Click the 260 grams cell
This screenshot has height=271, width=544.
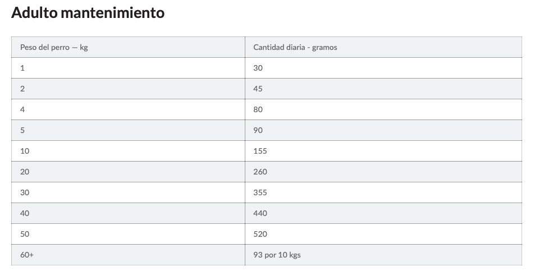[x=383, y=172]
